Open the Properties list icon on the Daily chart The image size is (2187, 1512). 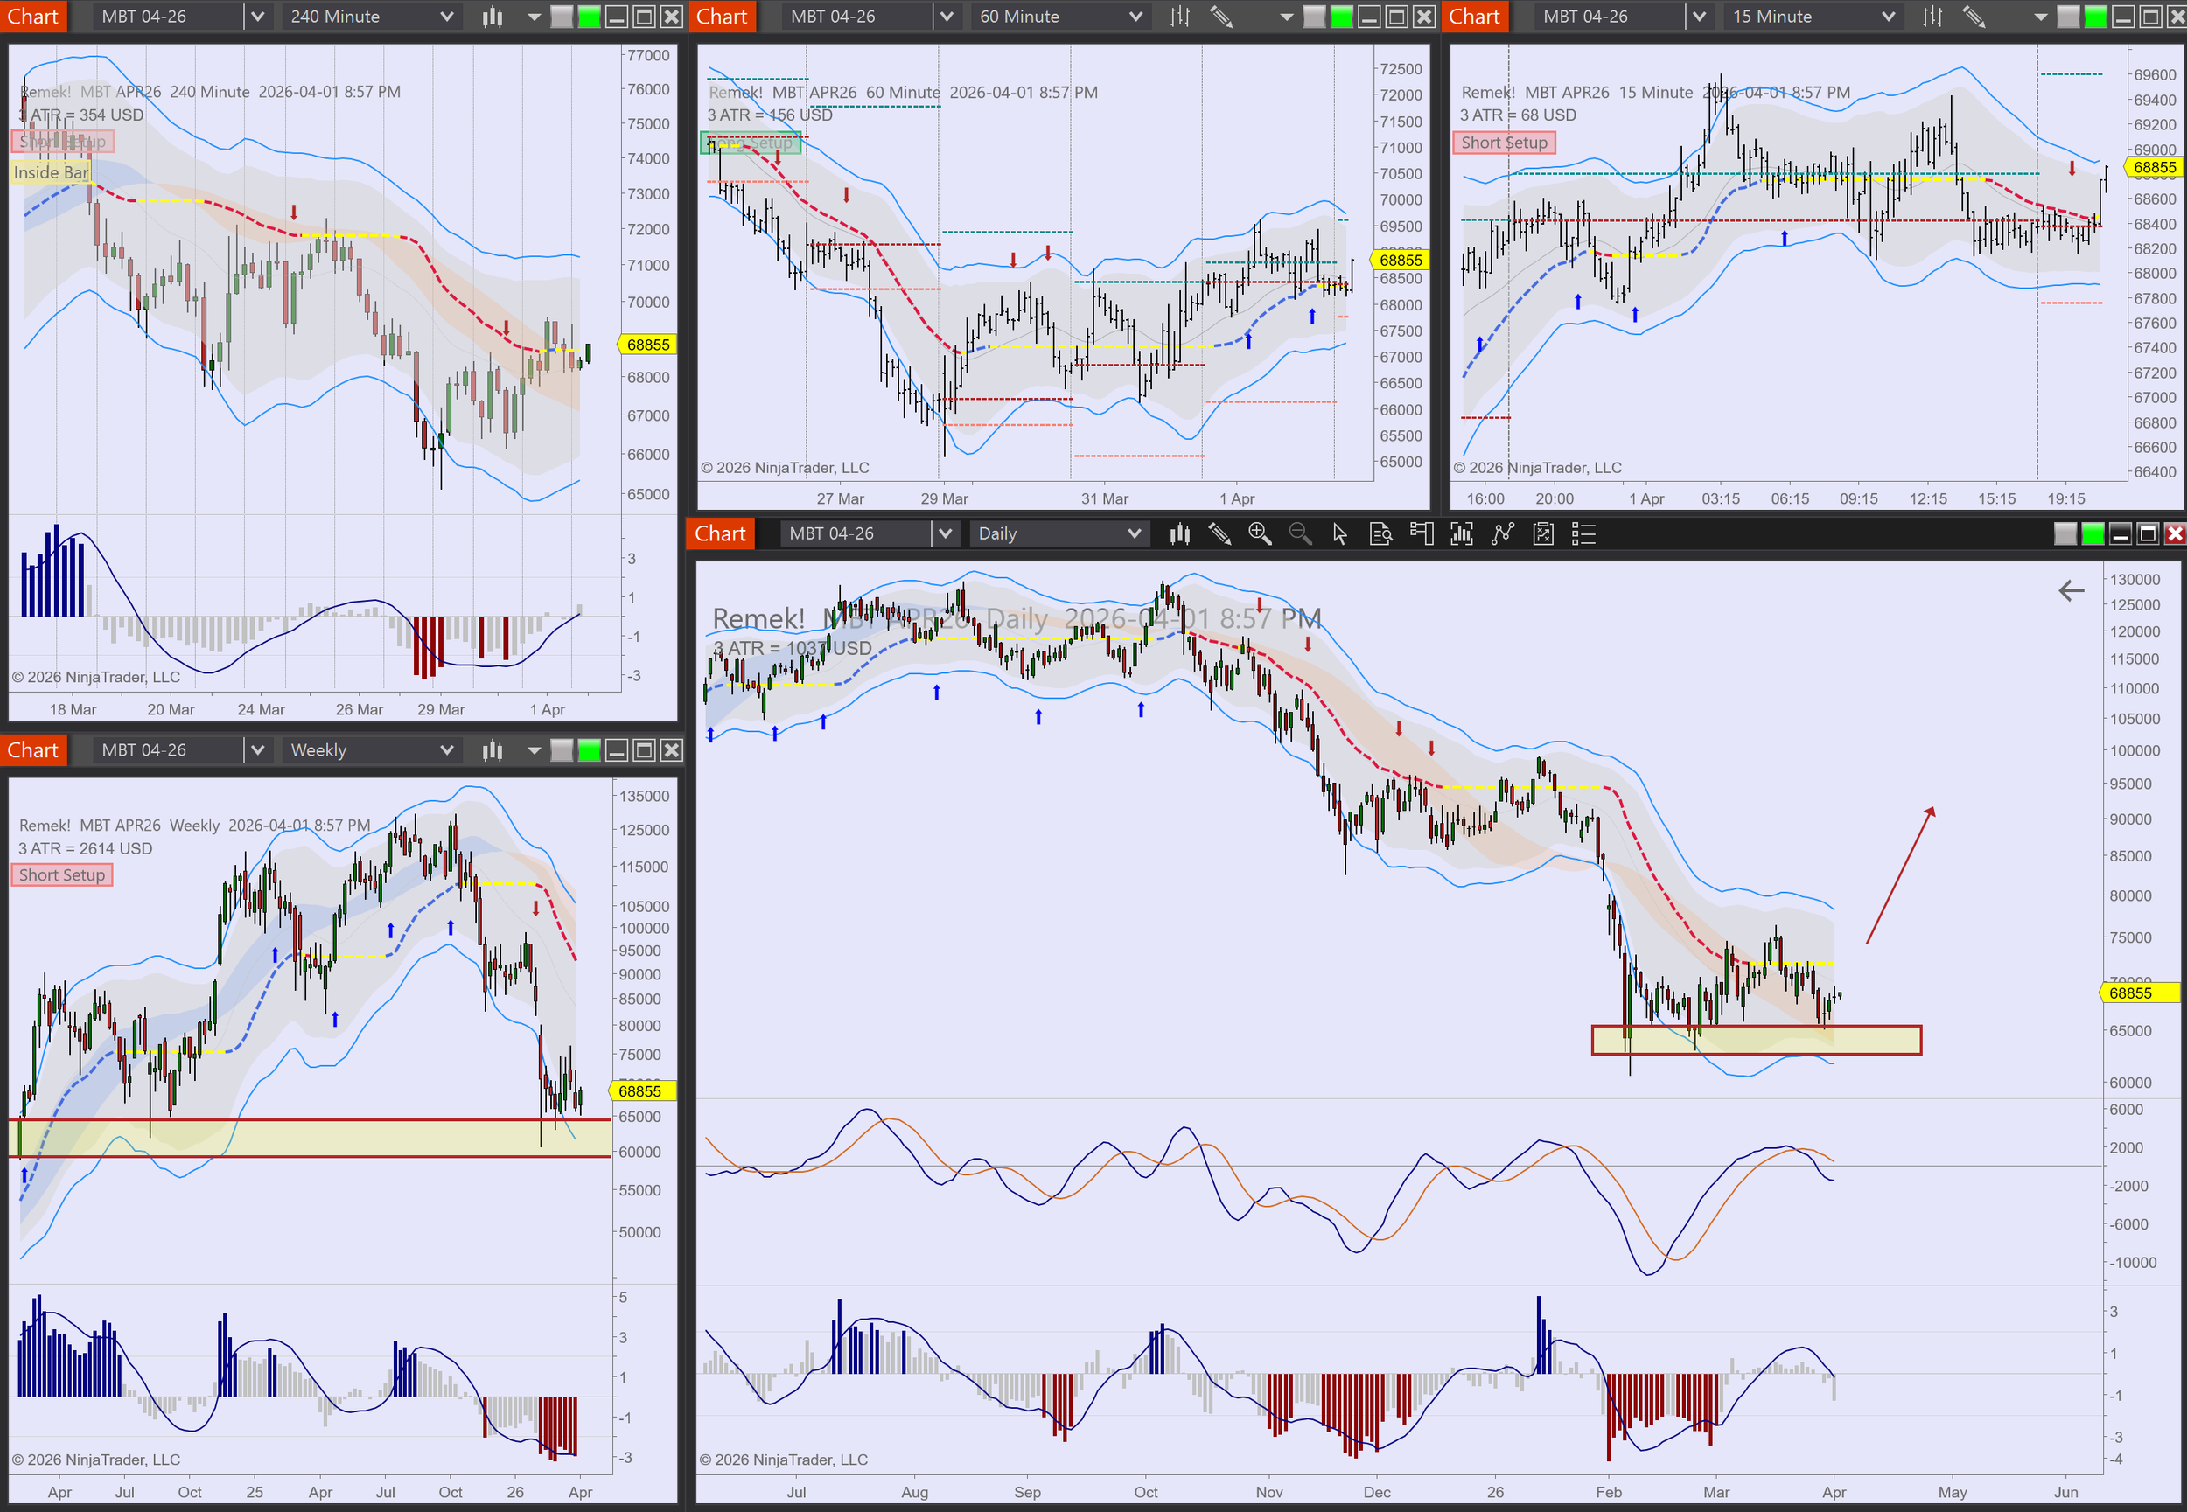click(x=1583, y=533)
